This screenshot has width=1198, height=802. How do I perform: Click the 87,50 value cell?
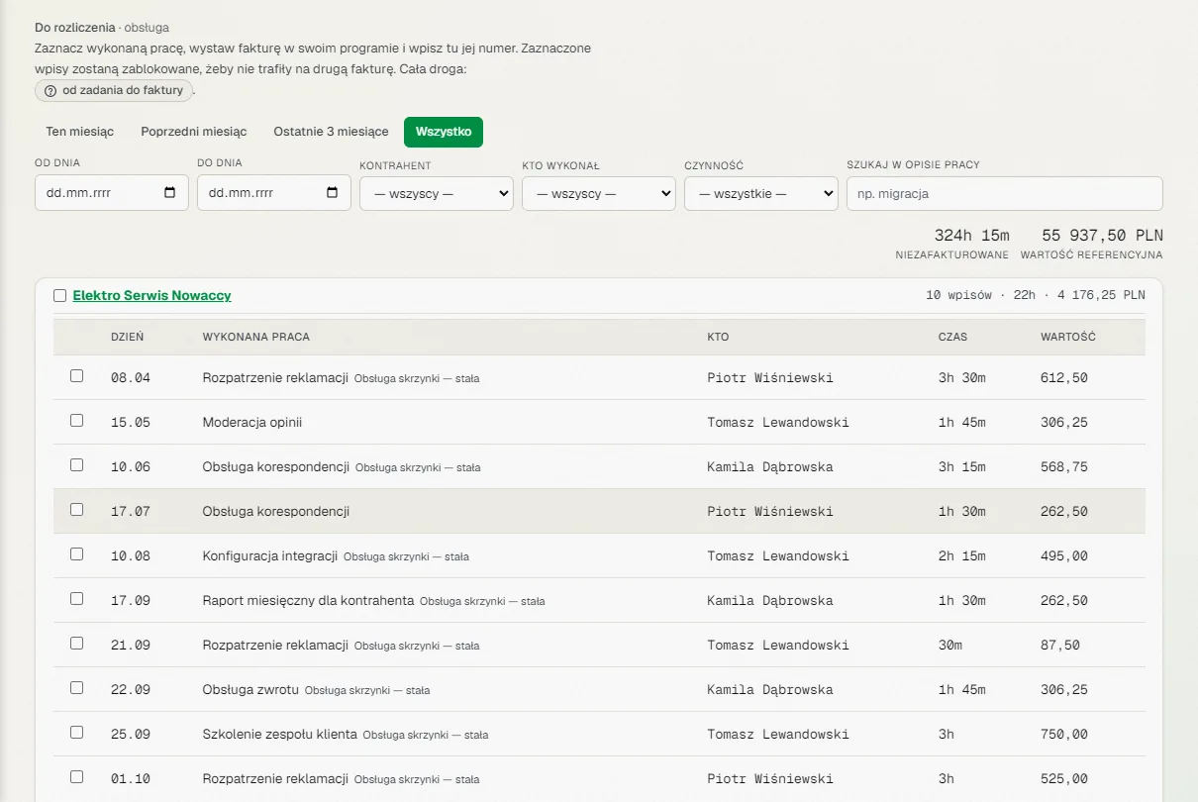[1060, 646]
